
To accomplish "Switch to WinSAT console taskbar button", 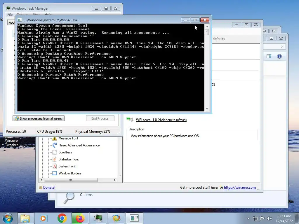I will 134,218.
